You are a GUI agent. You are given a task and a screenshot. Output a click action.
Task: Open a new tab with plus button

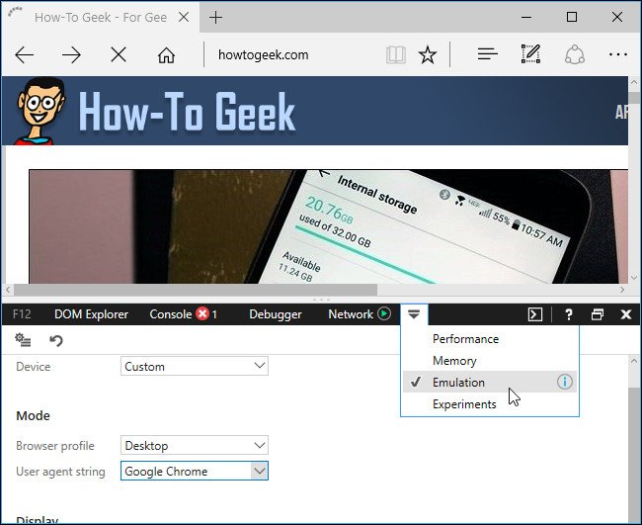(215, 17)
